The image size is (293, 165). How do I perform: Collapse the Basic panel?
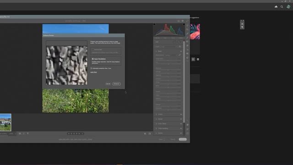[x=156, y=51]
